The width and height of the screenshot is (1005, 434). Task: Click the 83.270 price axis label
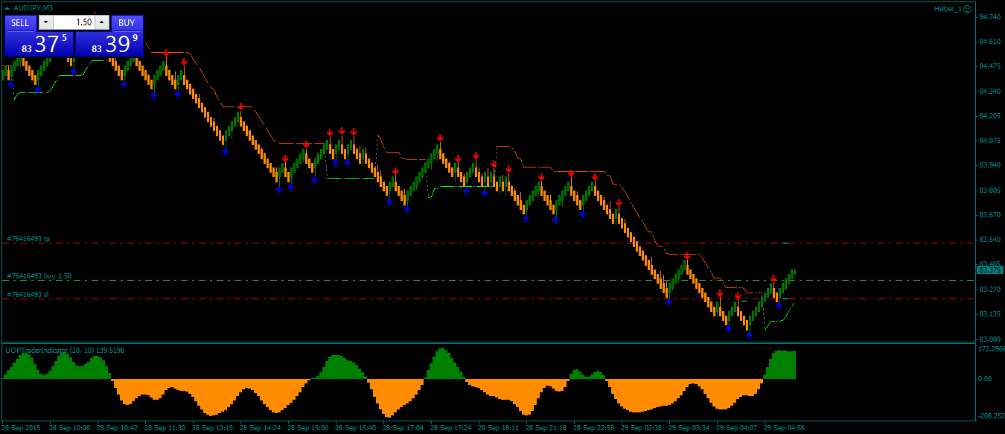point(990,290)
